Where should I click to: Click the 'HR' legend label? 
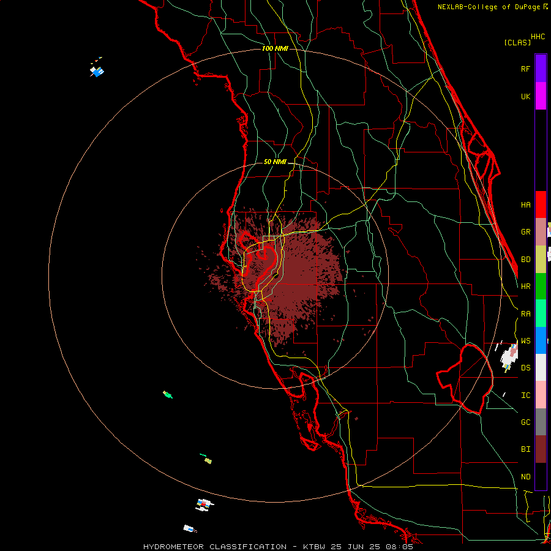pyautogui.click(x=526, y=287)
